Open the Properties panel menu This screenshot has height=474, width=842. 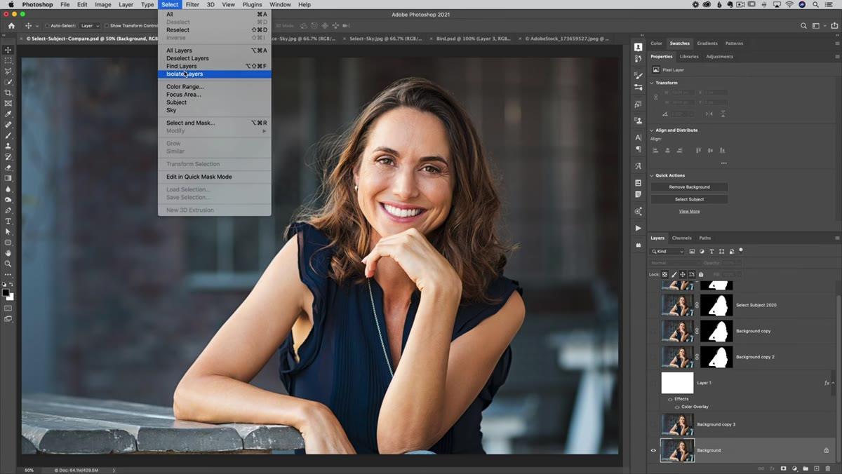[837, 56]
